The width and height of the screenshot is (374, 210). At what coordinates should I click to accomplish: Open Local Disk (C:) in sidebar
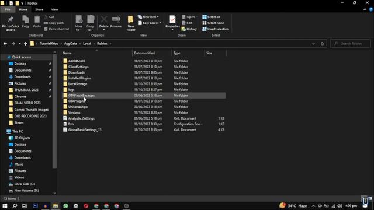point(25,184)
